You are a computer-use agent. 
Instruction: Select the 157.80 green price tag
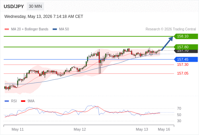click(x=186, y=47)
